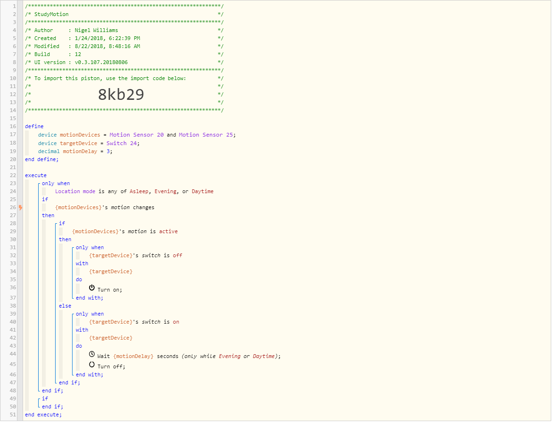Click the motion changes trigger condition
Image resolution: width=555 pixels, height=423 pixels.
pyautogui.click(x=105, y=208)
